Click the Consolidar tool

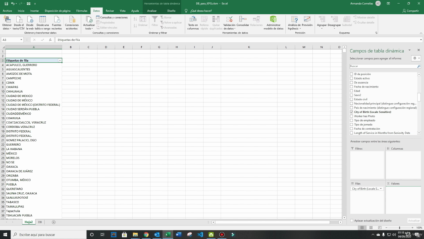(x=242, y=21)
